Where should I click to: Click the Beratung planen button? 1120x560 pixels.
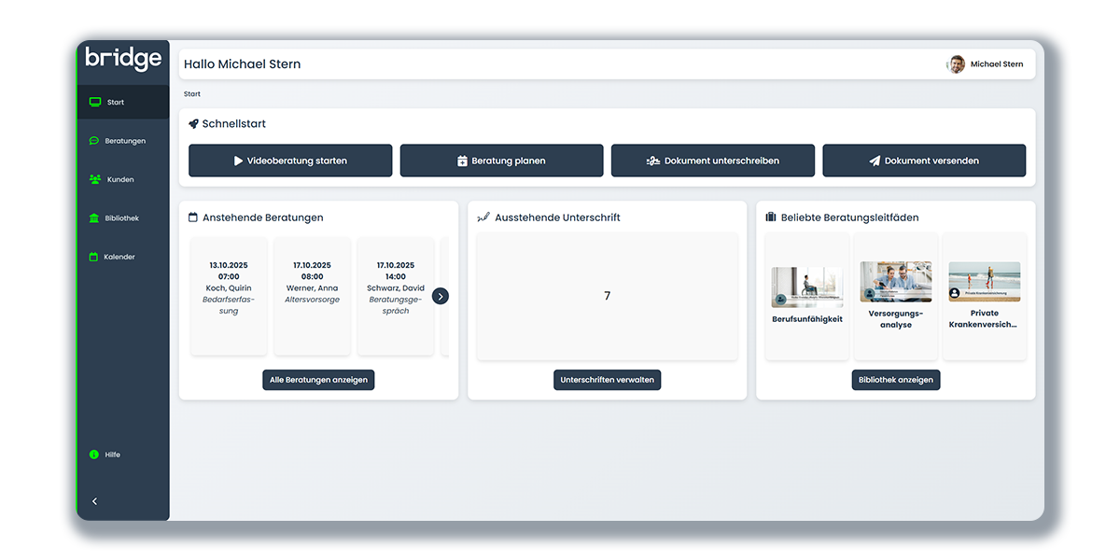[x=501, y=161]
